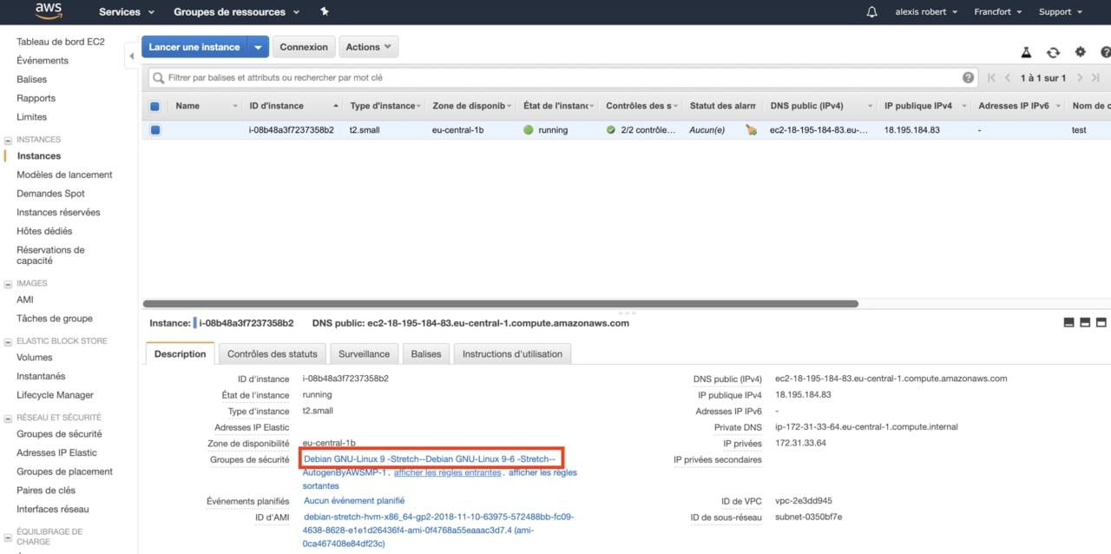Viewport: 1111px width, 554px height.
Task: Go to first page of results
Action: point(992,77)
